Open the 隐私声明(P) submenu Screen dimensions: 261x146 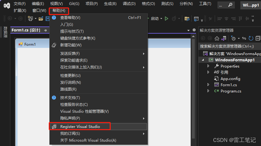pos(98,118)
